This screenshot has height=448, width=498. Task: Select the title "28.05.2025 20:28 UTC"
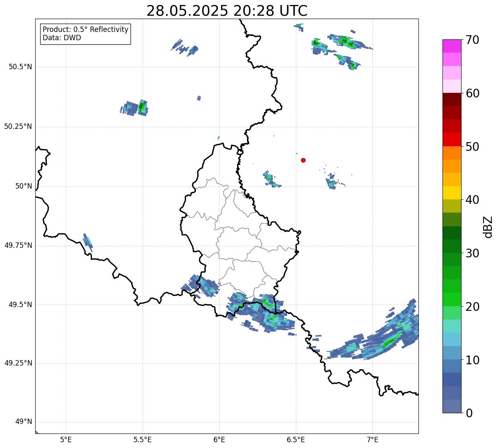(x=227, y=11)
